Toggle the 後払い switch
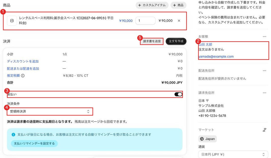271x158 pixels. tap(178, 94)
